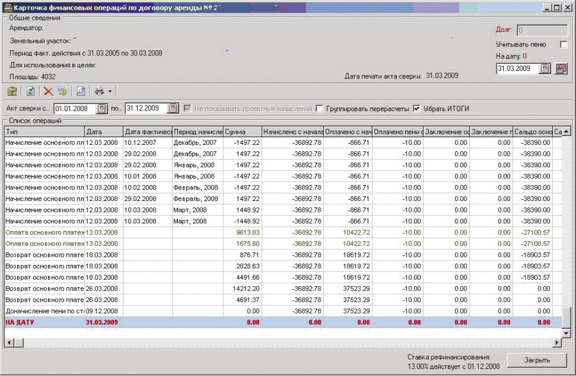This screenshot has width=576, height=376.
Task: Click the horizontal scrollbar left arrow
Action: tap(9, 343)
